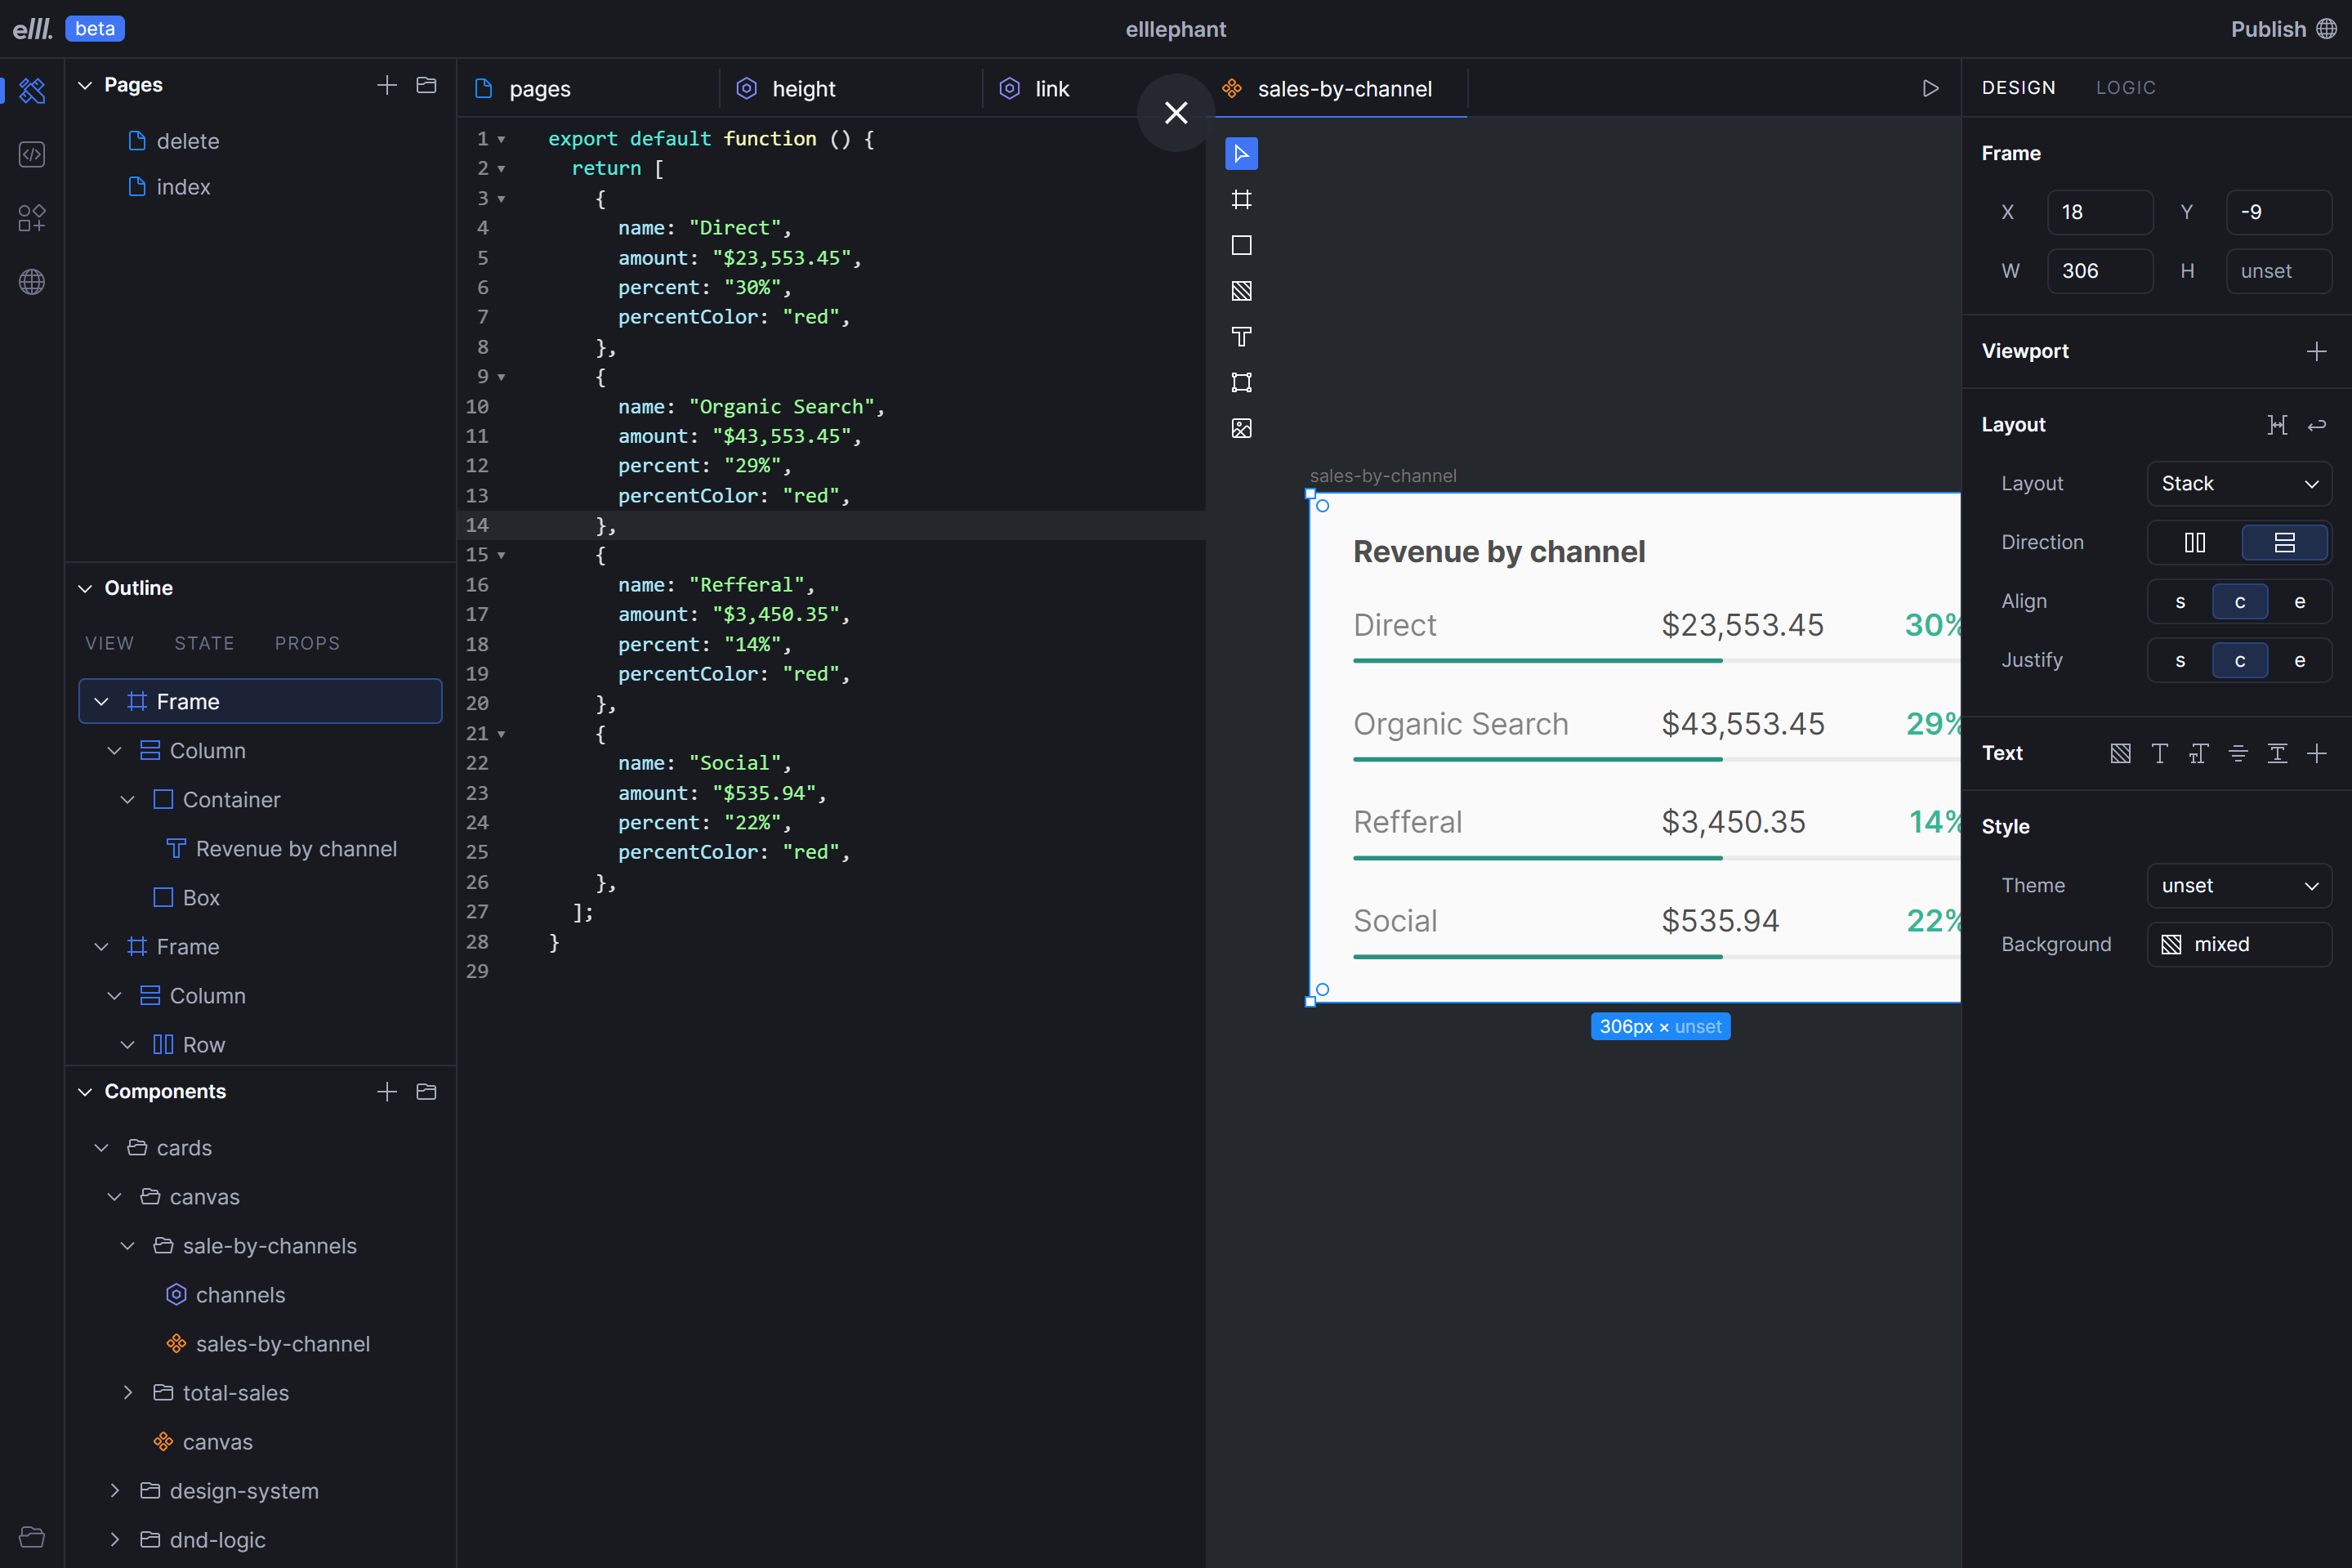Select the Image tool in canvas toolbar

(1240, 429)
